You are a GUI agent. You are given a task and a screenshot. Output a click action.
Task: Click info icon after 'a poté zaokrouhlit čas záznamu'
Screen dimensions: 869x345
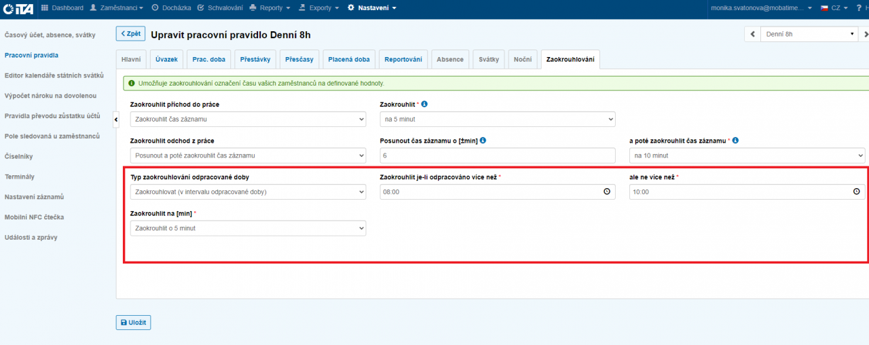pos(735,141)
